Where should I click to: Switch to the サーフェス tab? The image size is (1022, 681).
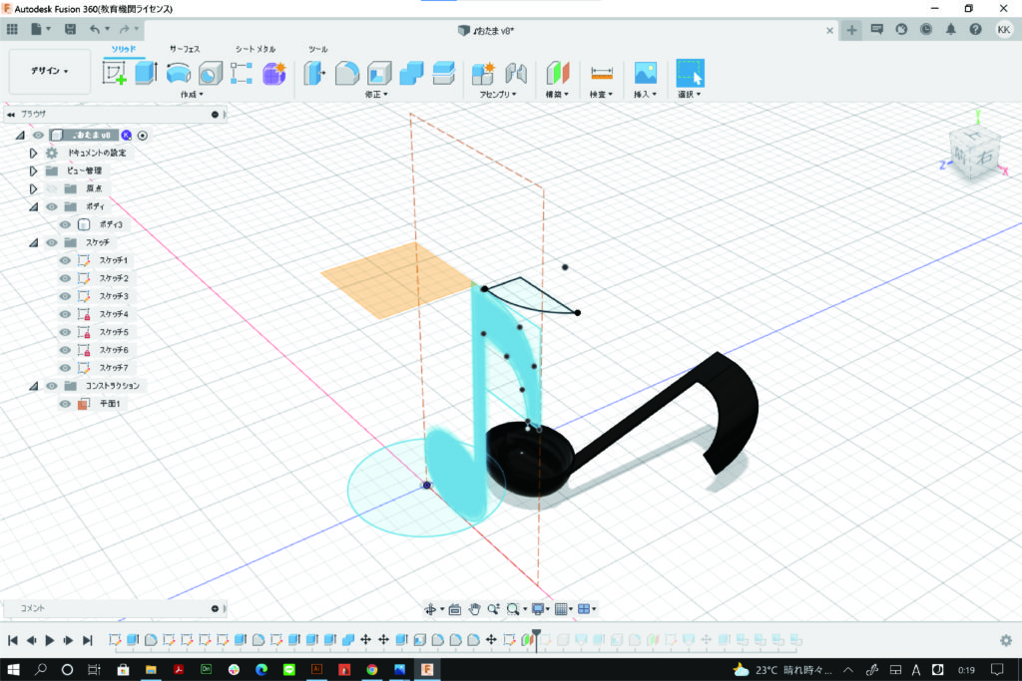[x=185, y=48]
